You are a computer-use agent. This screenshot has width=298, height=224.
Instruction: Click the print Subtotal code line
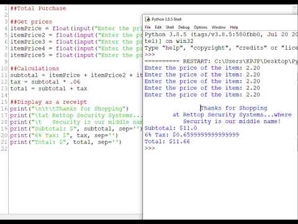coord(76,129)
